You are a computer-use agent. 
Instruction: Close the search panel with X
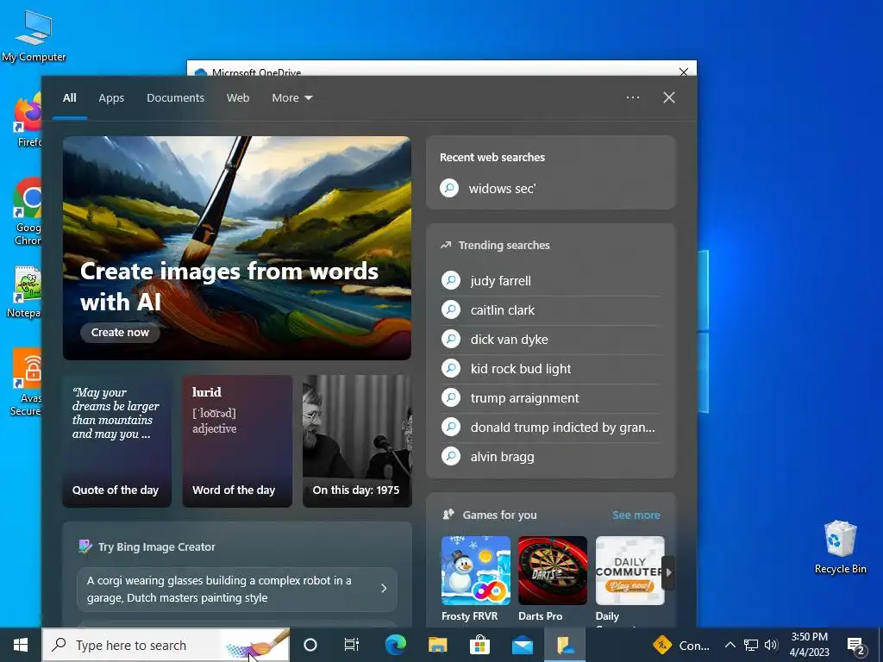tap(669, 97)
